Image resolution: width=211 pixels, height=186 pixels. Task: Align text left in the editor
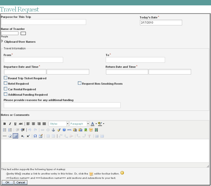pyautogui.click(x=28, y=124)
